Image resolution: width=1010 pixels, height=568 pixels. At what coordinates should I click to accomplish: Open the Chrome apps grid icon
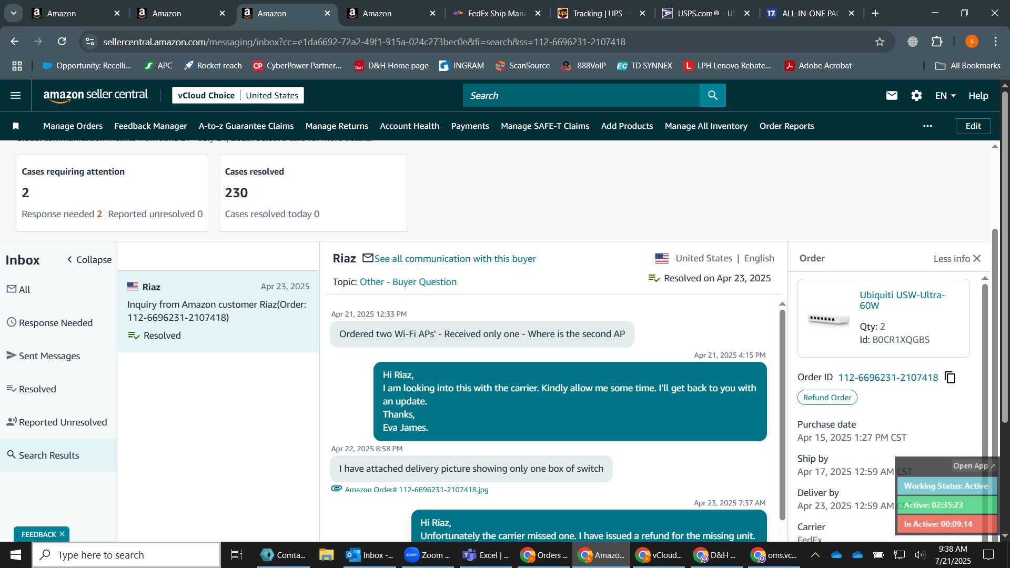[x=17, y=66]
